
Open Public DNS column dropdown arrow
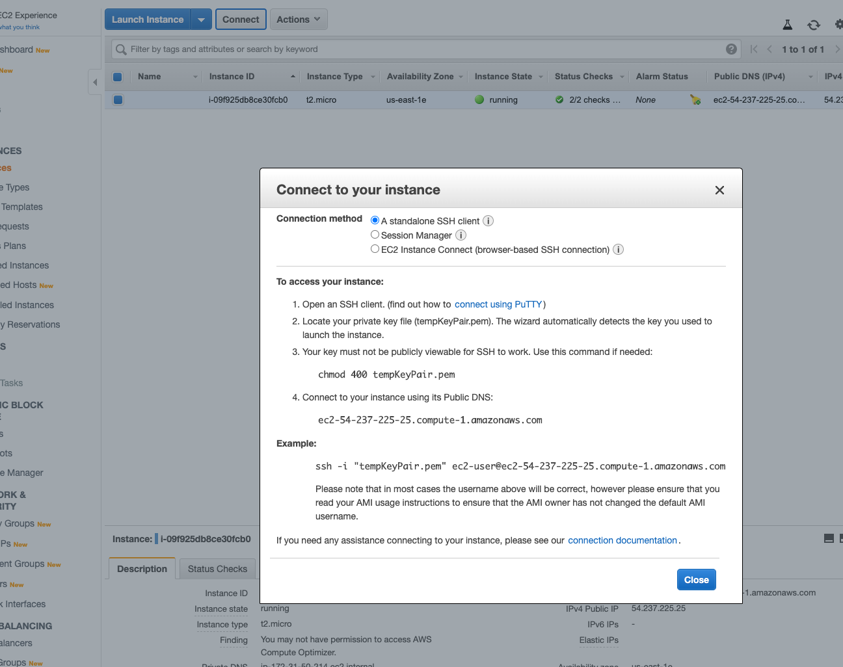[x=810, y=77]
